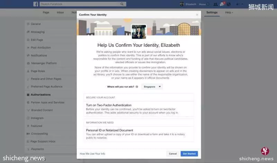Click the Page Roles person icon
The height and width of the screenshot is (163, 277).
(28, 71)
